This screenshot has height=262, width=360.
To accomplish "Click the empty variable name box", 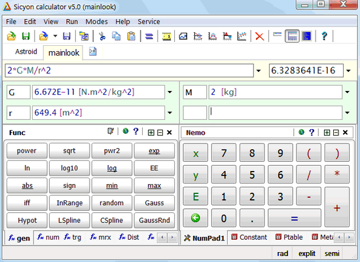I will [194, 113].
